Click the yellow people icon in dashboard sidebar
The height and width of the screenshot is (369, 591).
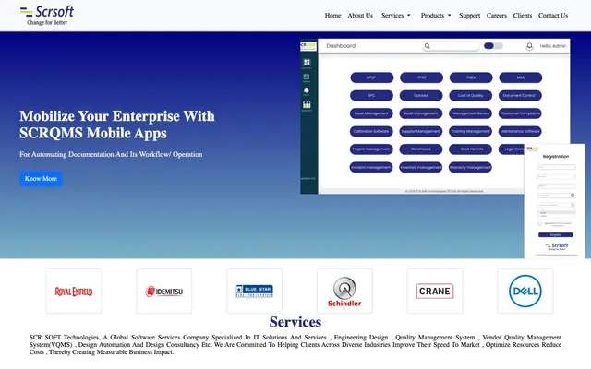307,104
